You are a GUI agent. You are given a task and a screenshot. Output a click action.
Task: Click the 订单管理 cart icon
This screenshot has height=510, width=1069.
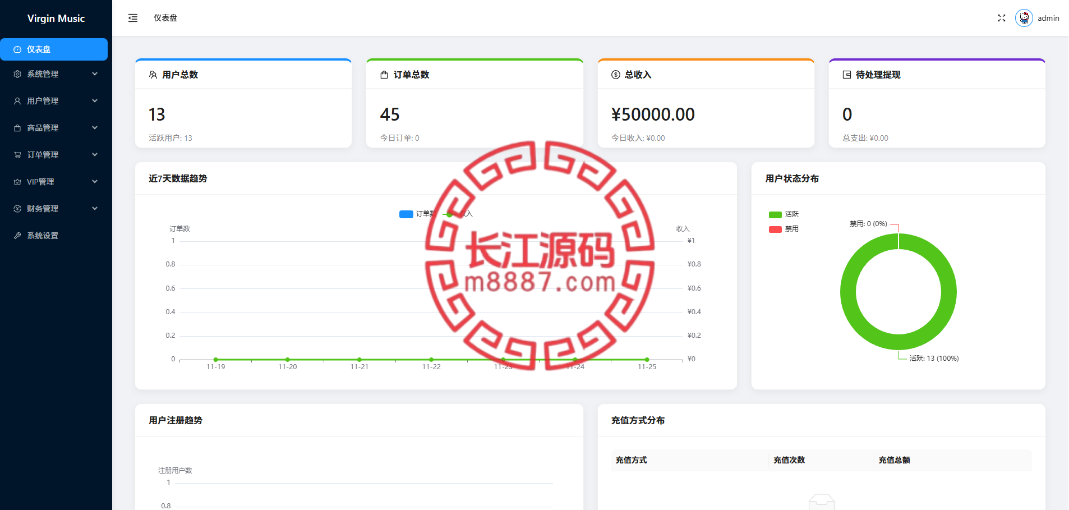pos(17,155)
